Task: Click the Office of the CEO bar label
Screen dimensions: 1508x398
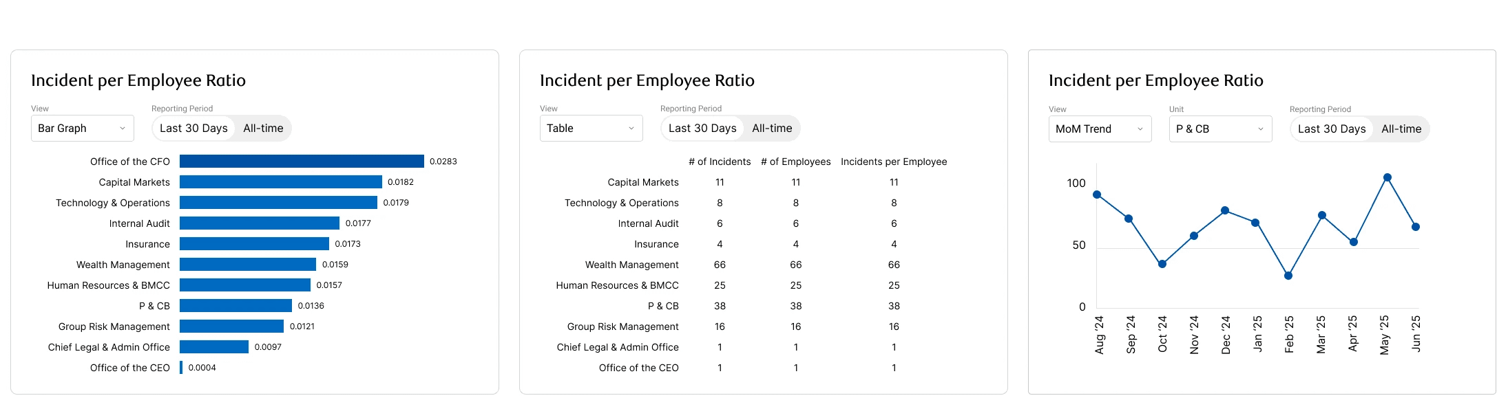Action: tap(130, 368)
